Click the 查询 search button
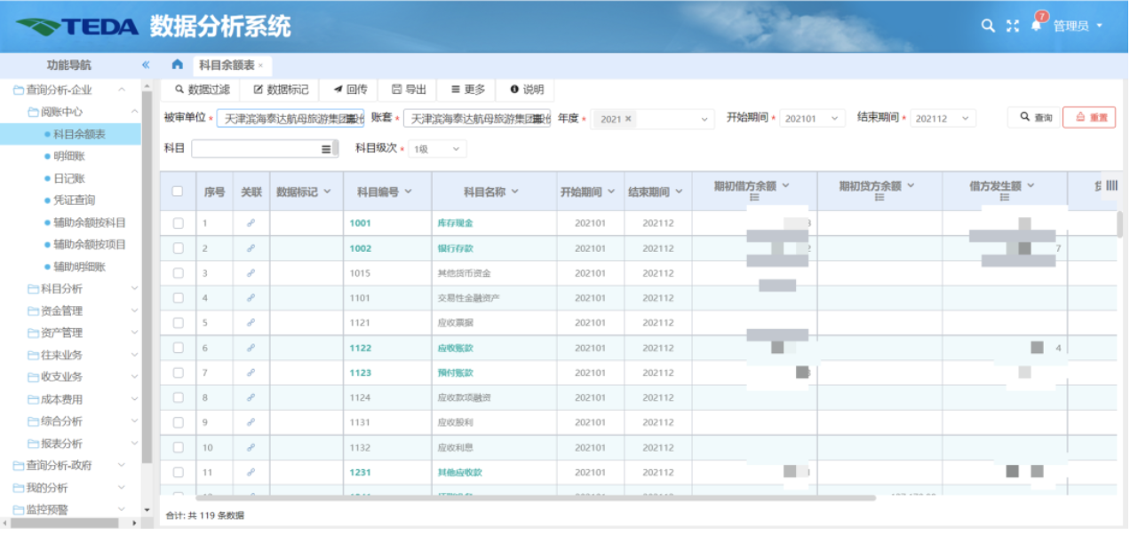Screen dimensions: 1130x534 1035,117
